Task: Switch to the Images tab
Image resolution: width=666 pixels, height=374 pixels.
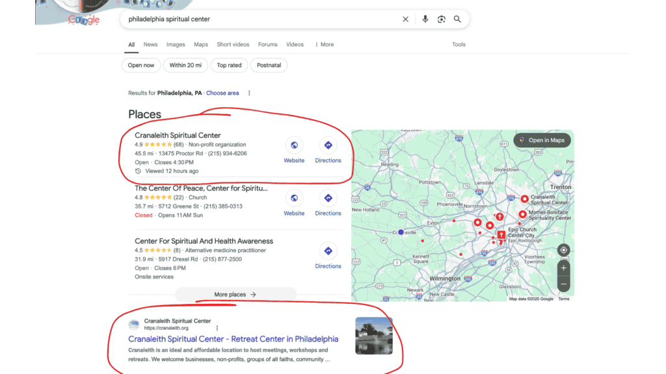Action: (176, 45)
